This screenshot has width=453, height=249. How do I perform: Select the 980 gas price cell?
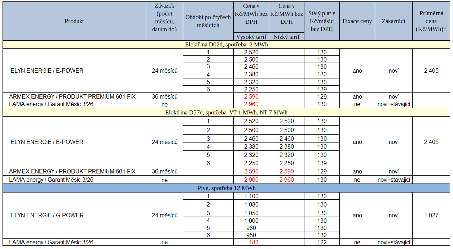pos(251,228)
